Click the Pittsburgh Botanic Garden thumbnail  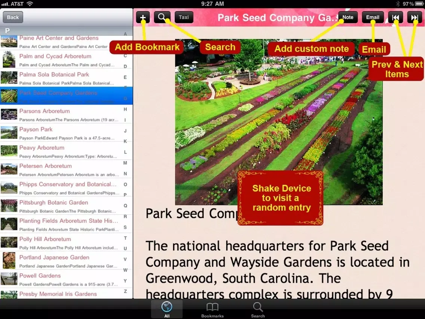pyautogui.click(x=9, y=206)
